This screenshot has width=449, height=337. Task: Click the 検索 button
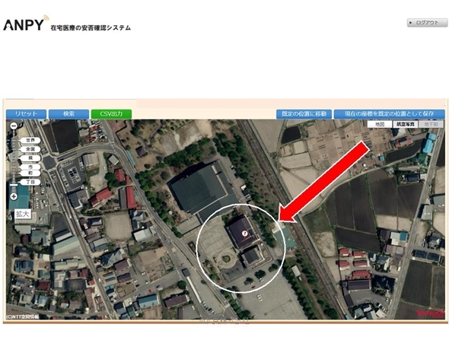click(x=68, y=114)
